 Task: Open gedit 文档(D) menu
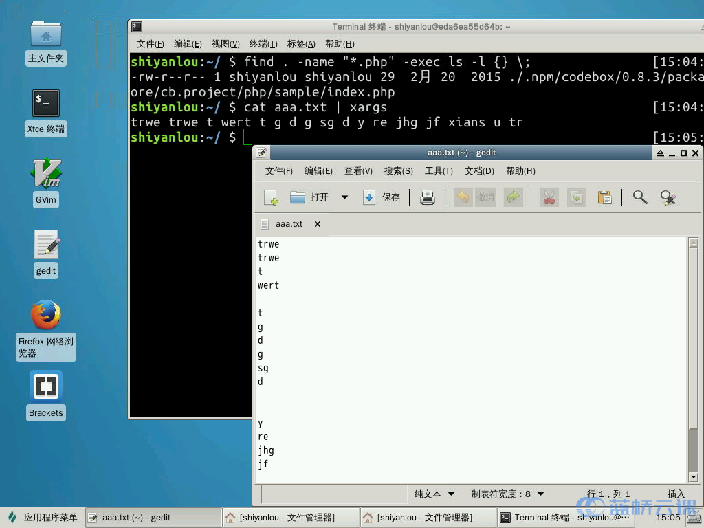[x=479, y=171]
